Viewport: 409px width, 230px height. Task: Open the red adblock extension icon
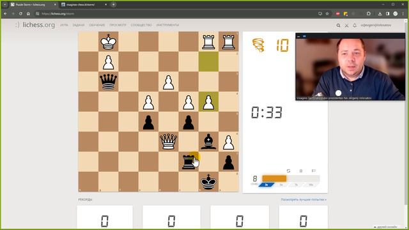[x=338, y=13]
